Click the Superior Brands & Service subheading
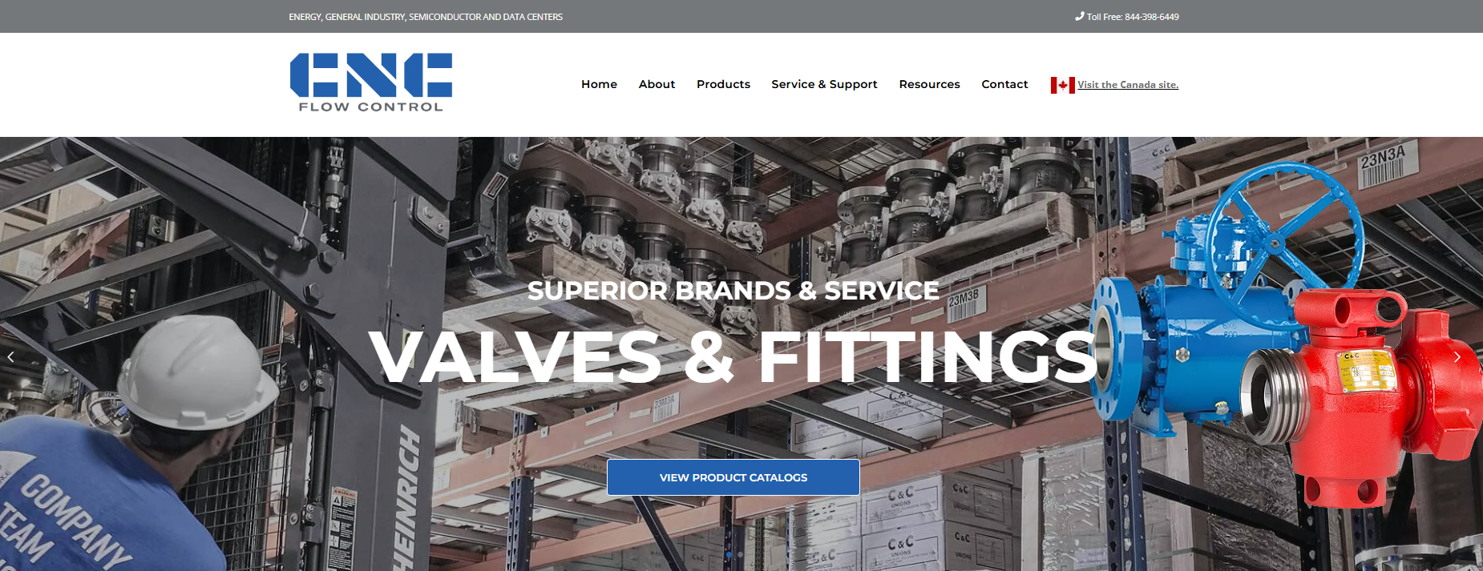Image resolution: width=1483 pixels, height=571 pixels. coord(733,291)
